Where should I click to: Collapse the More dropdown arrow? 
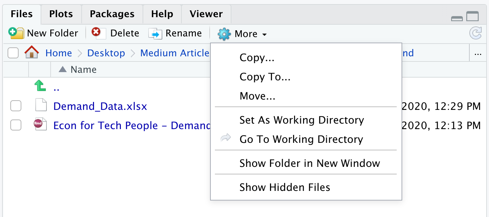264,34
